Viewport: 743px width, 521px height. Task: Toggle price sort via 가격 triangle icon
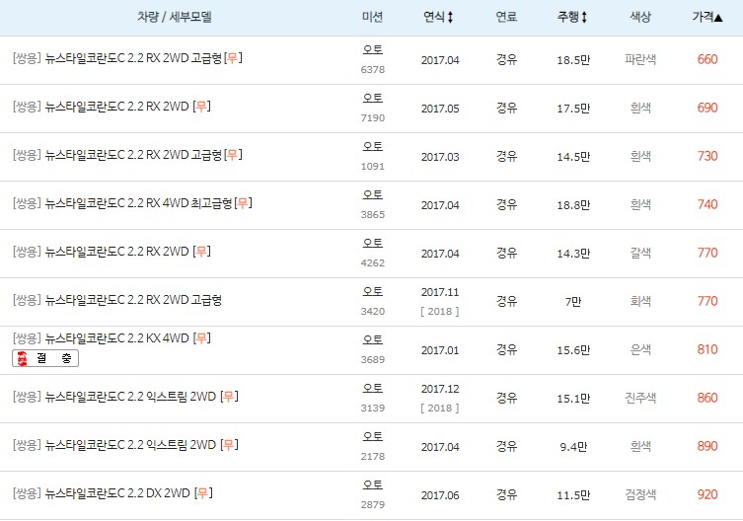tap(718, 18)
